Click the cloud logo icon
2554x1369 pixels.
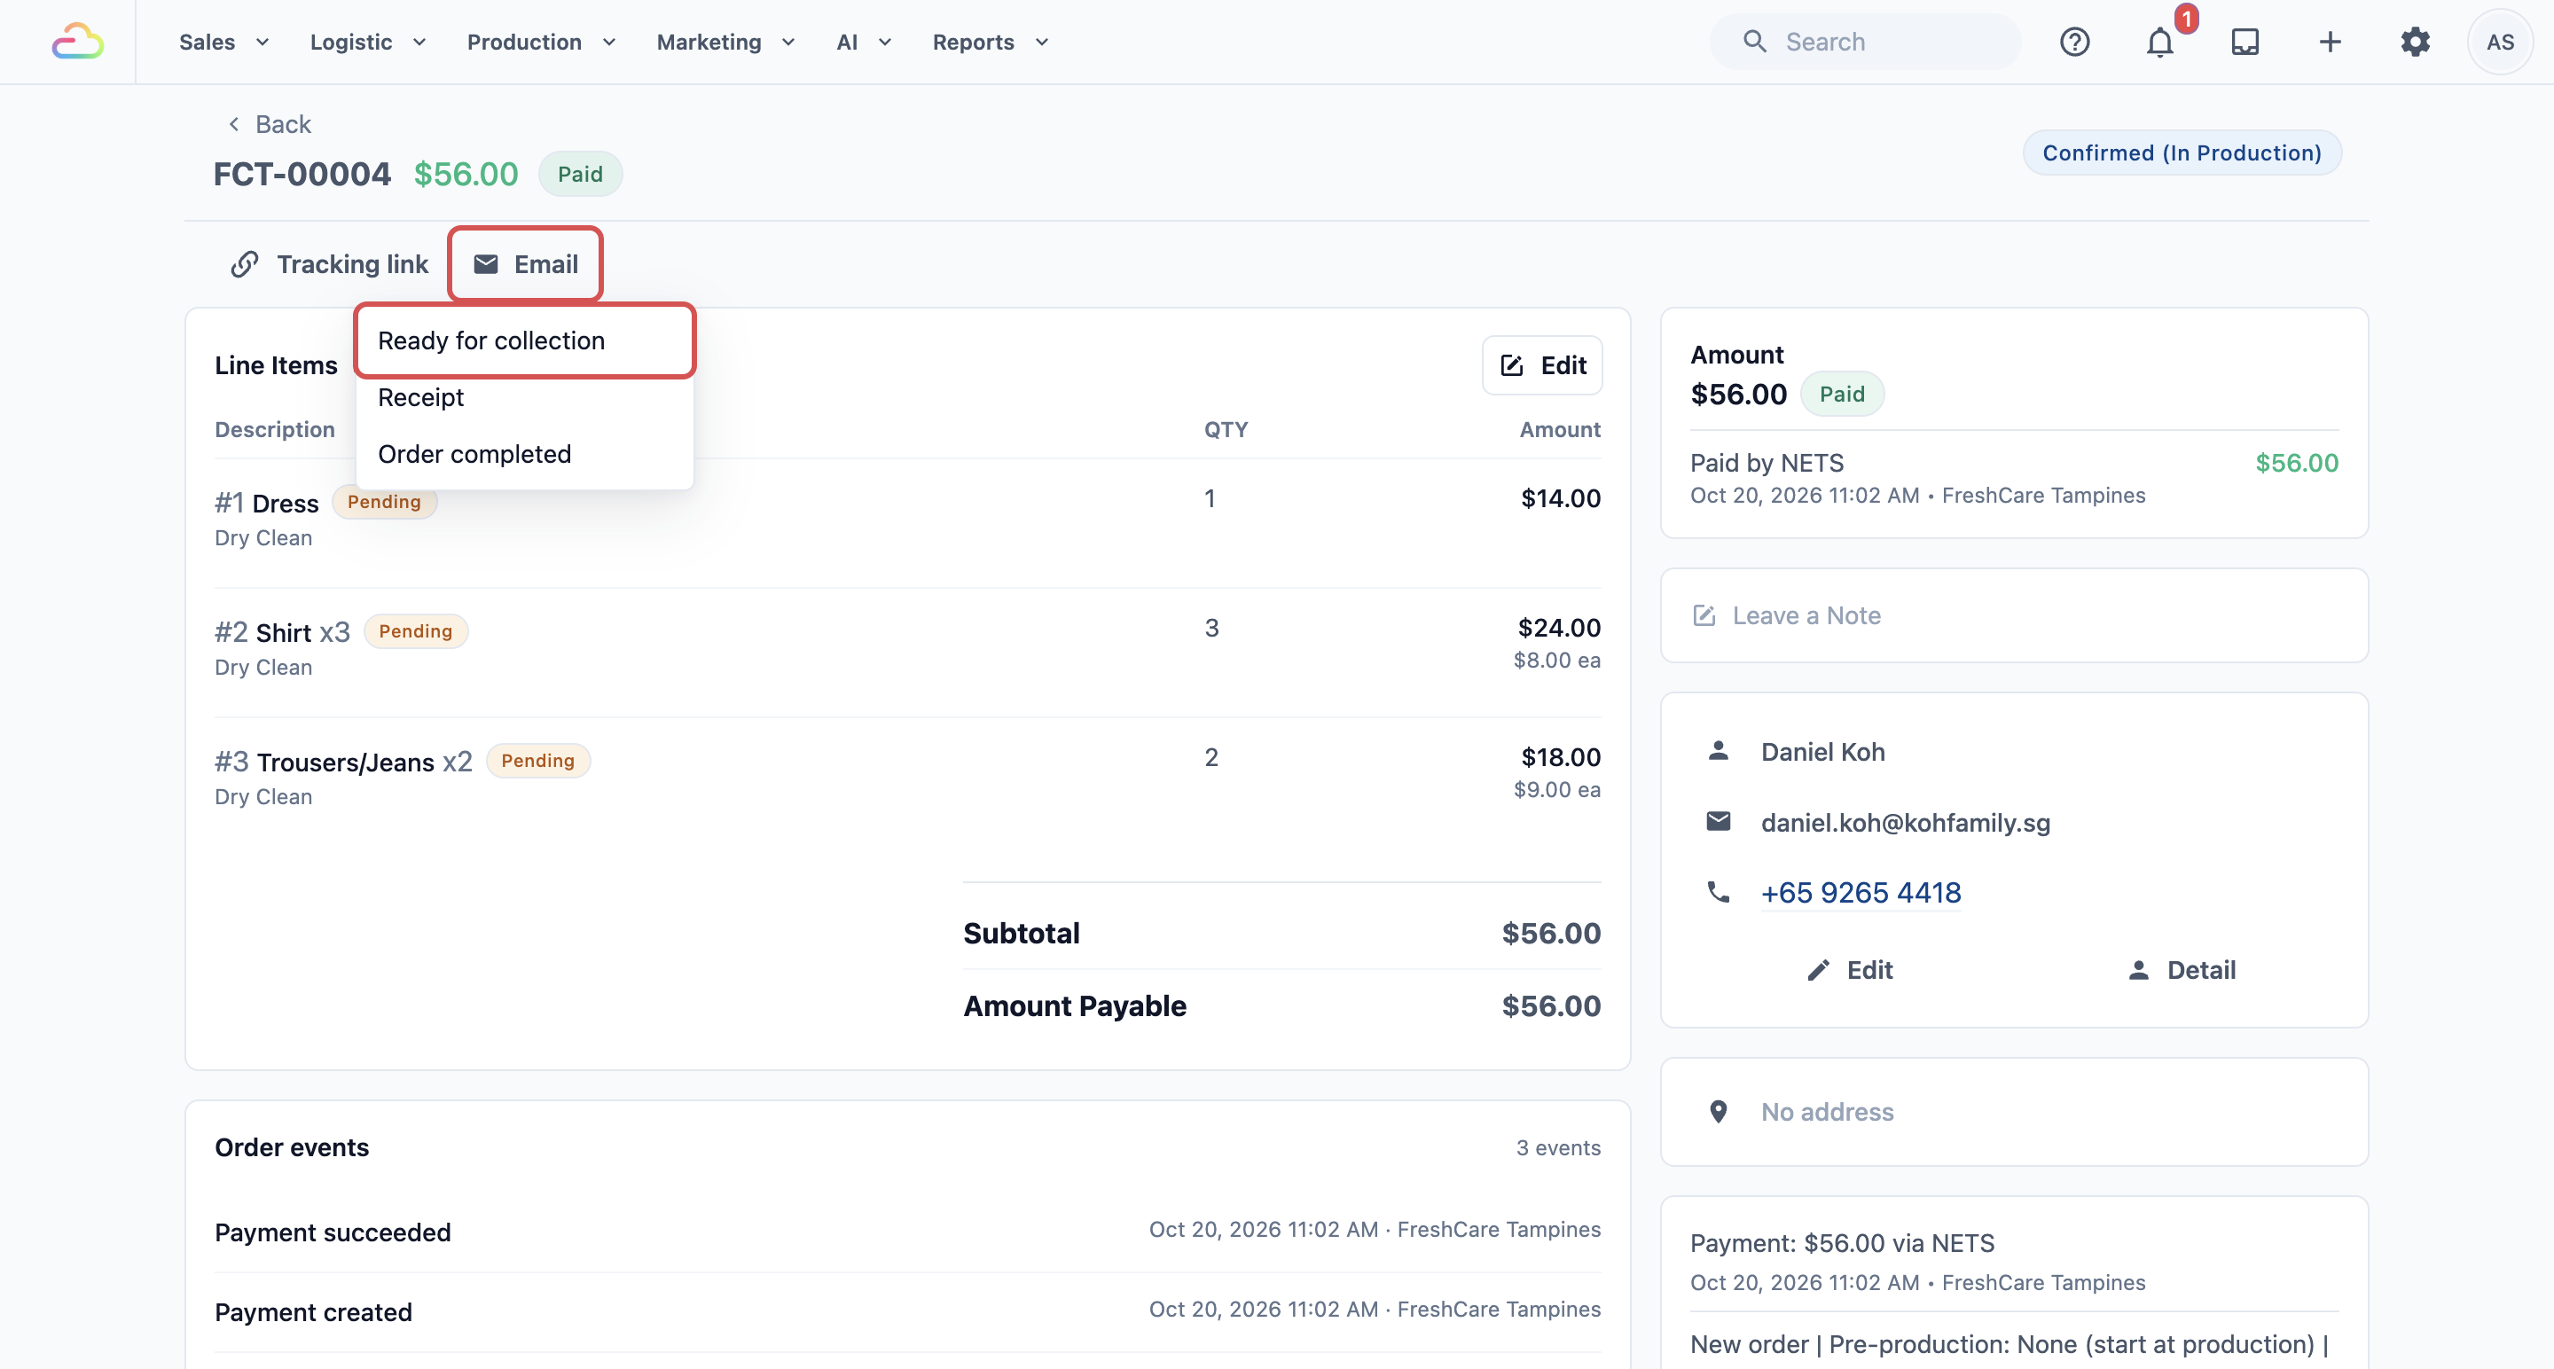coord(77,42)
